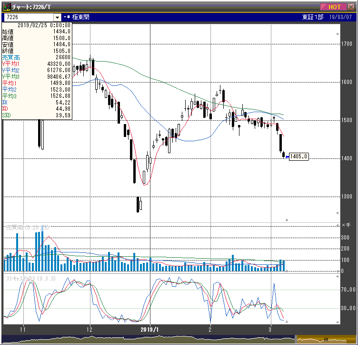The image size is (358, 345).
Task: Open the stock code dropdown arrow
Action: (x=57, y=17)
